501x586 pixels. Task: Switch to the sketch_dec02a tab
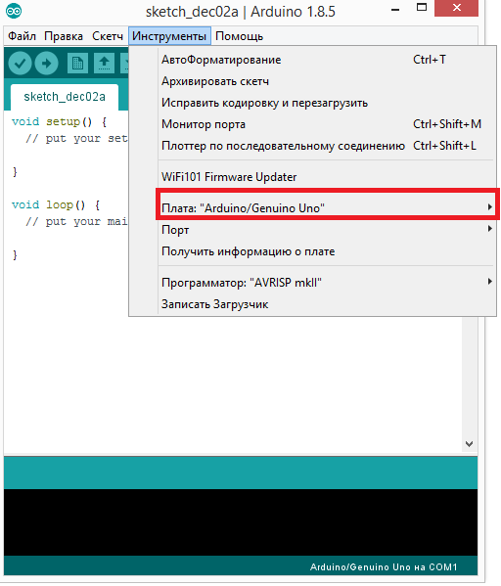pos(65,97)
